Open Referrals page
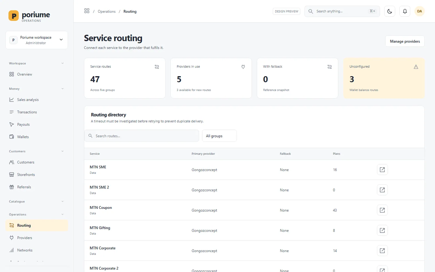The image size is (435, 272). point(37,187)
